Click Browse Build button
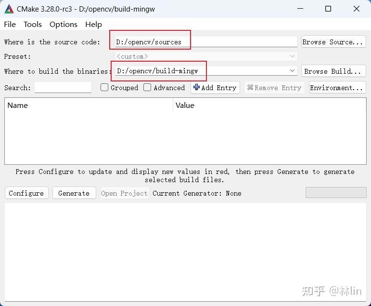The image size is (371, 306). point(333,71)
